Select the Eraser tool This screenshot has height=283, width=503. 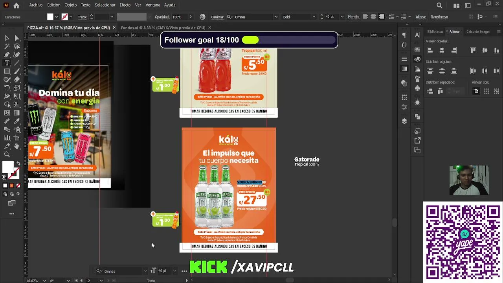coord(17,80)
